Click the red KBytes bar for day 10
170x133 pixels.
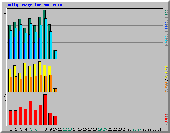pyautogui.click(x=55, y=121)
